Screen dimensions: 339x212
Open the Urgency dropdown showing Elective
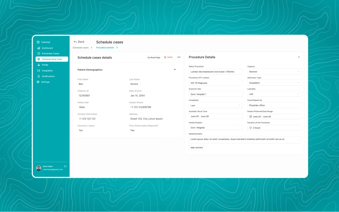(274, 72)
